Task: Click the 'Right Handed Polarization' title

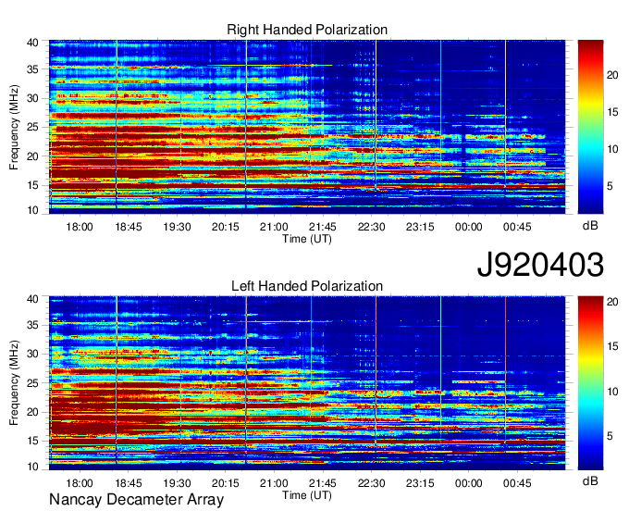Action: [x=307, y=30]
